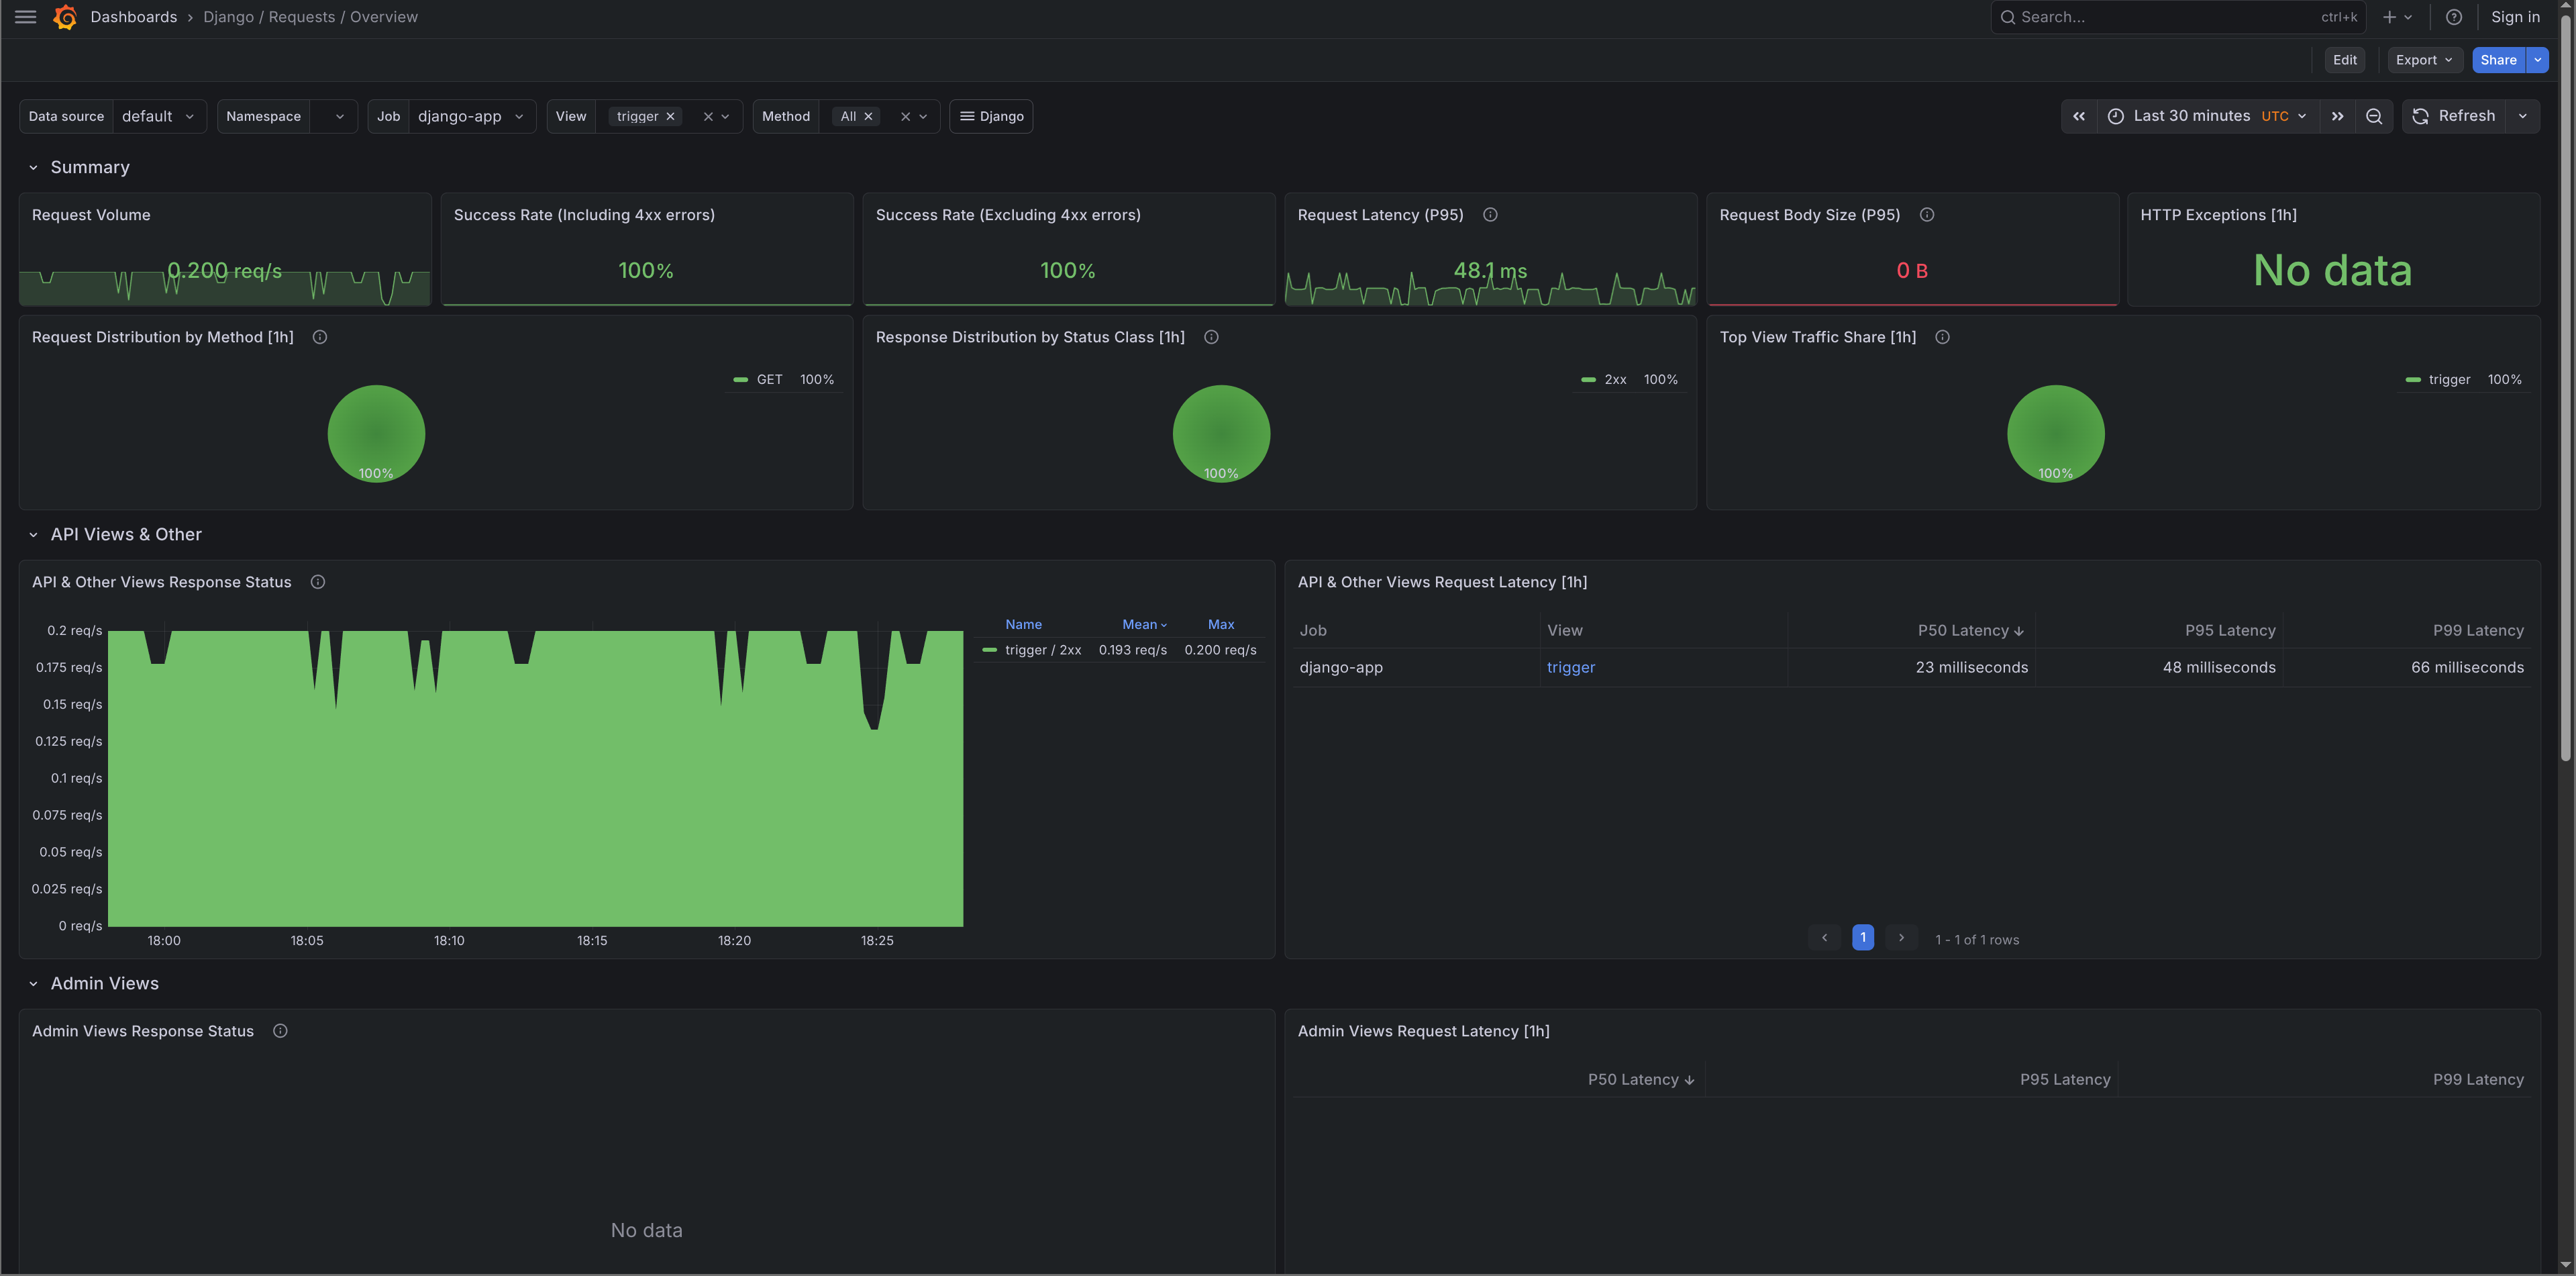The height and width of the screenshot is (1276, 2576).
Task: Toggle the GET series in the method legend
Action: click(770, 379)
